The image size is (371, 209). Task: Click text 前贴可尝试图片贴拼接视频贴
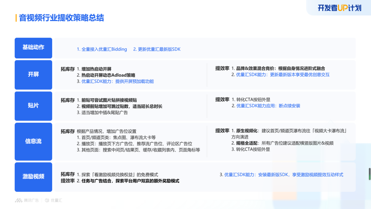[x=109, y=100]
